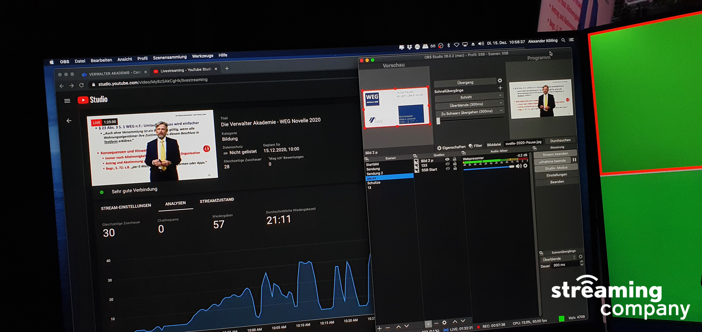Click the Durchsuchen button for Bilddatei
Screen dimensions: 702x332
click(560, 140)
